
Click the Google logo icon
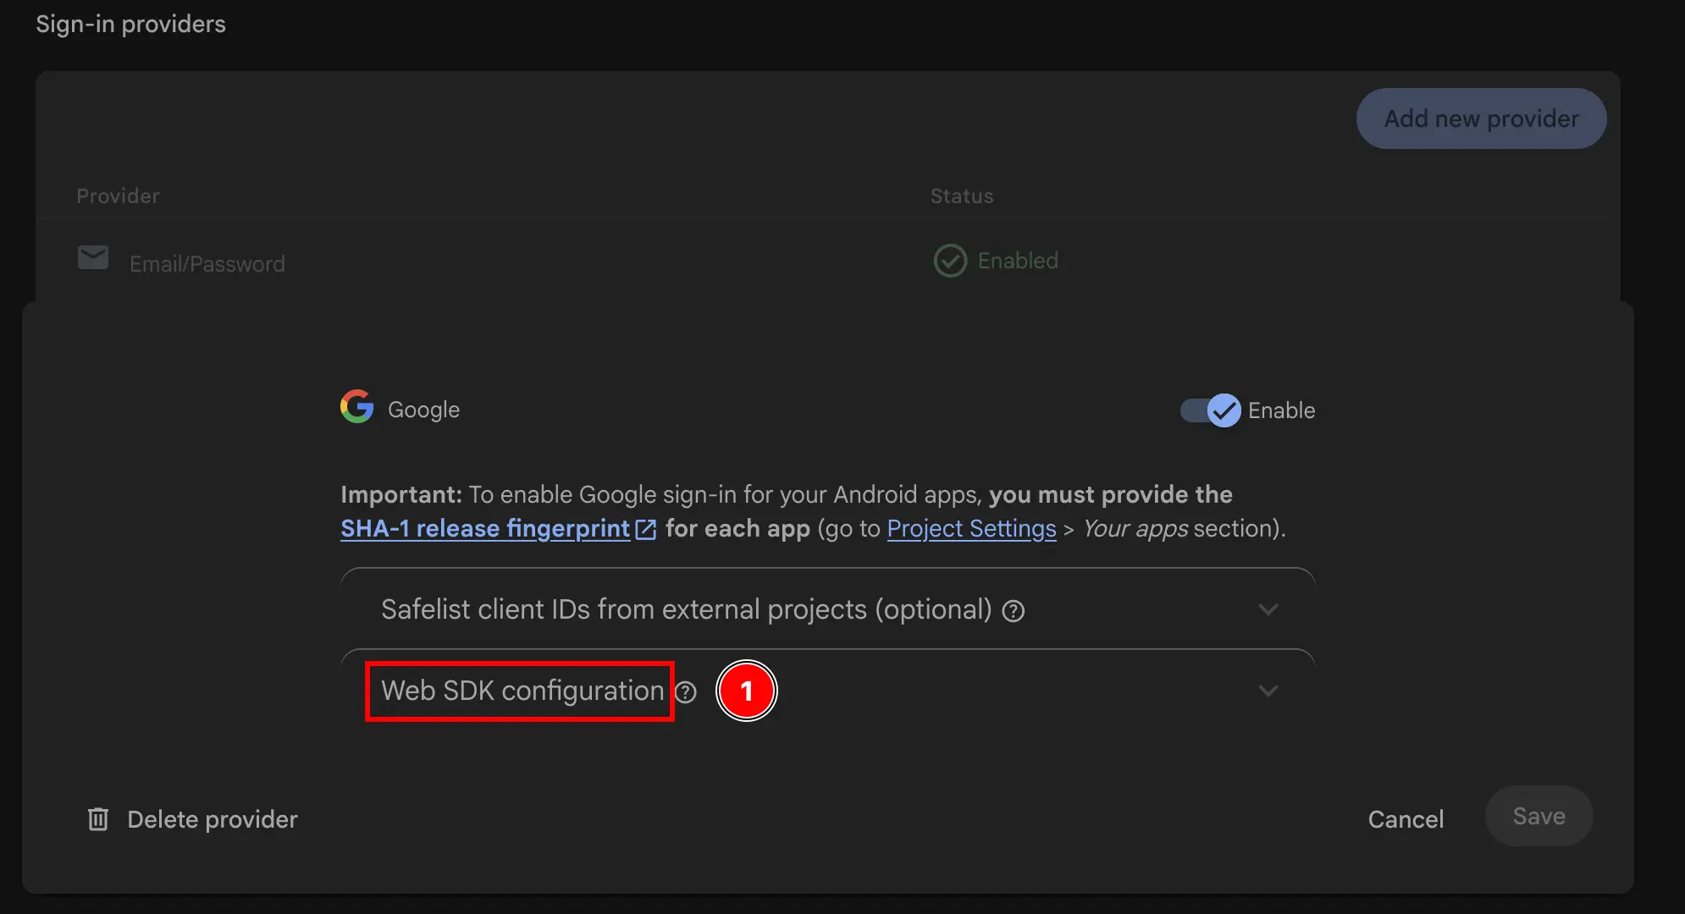point(356,407)
